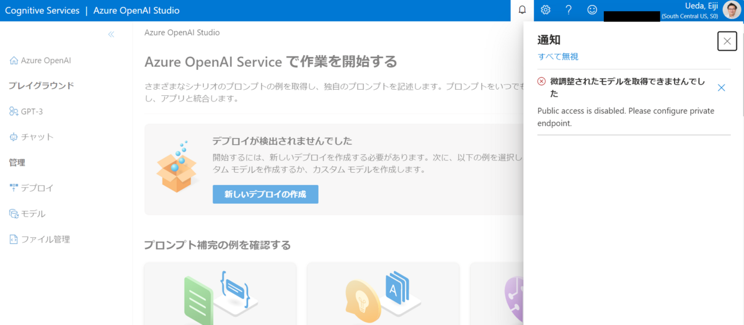744x325 pixels.
Task: Dismiss the 微調整されたモデル error notification
Action: (x=721, y=88)
